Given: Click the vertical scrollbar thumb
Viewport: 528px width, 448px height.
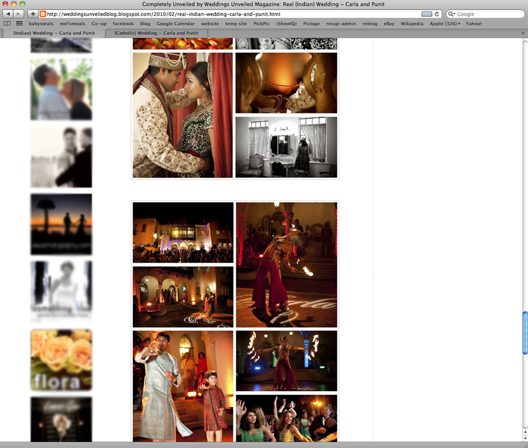Looking at the screenshot, I should 525,333.
